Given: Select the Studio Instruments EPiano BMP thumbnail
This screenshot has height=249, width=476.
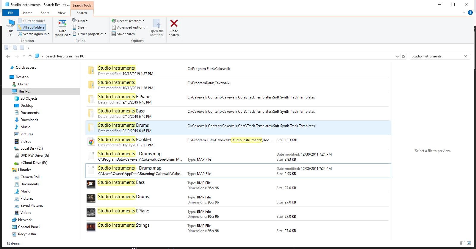Looking at the screenshot, I should [91, 213].
